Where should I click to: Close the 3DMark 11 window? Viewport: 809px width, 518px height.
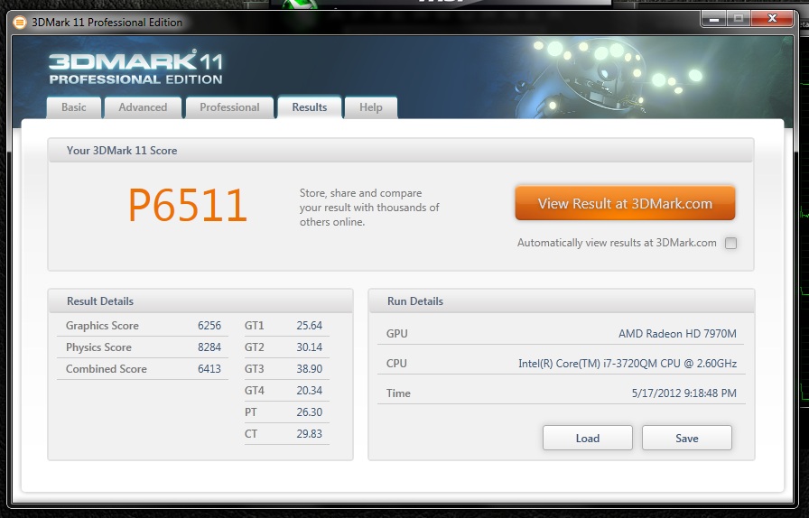[772, 20]
